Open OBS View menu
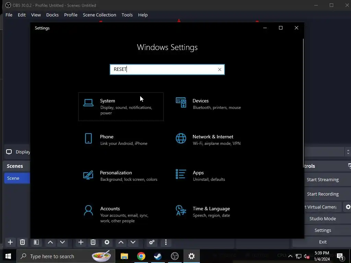The image size is (351, 263). 36,15
